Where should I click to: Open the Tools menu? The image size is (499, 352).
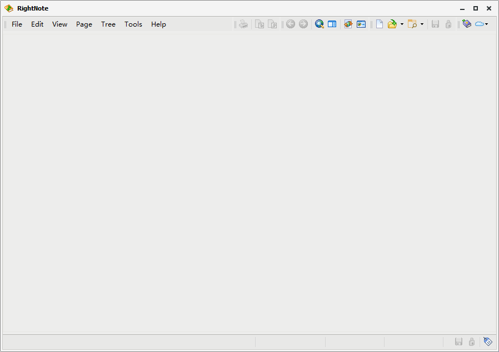pyautogui.click(x=133, y=24)
